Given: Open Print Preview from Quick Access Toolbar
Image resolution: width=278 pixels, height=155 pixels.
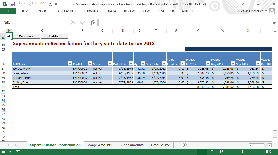Looking at the screenshot, I should [50, 4].
